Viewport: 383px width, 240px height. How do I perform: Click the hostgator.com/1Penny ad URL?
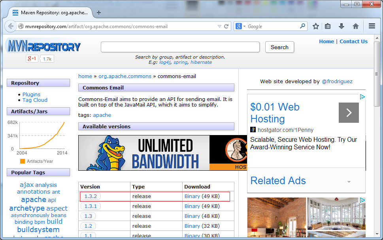tap(285, 130)
